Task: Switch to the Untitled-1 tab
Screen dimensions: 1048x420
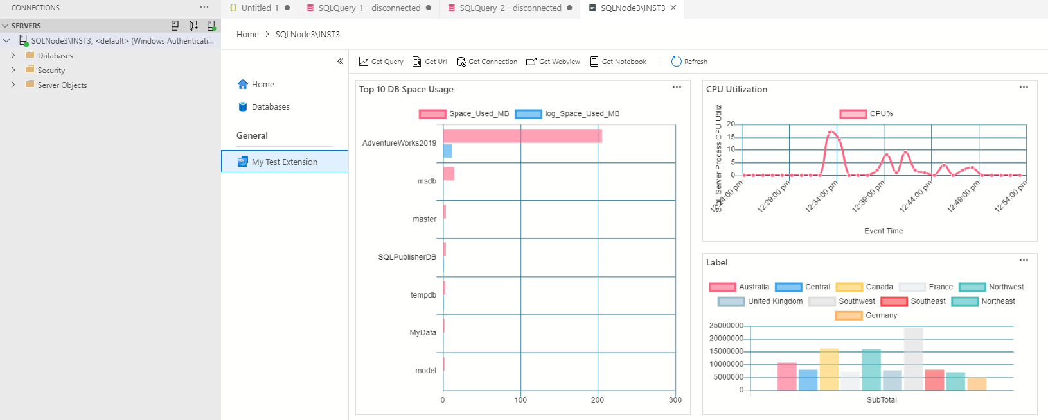Action: pyautogui.click(x=260, y=8)
